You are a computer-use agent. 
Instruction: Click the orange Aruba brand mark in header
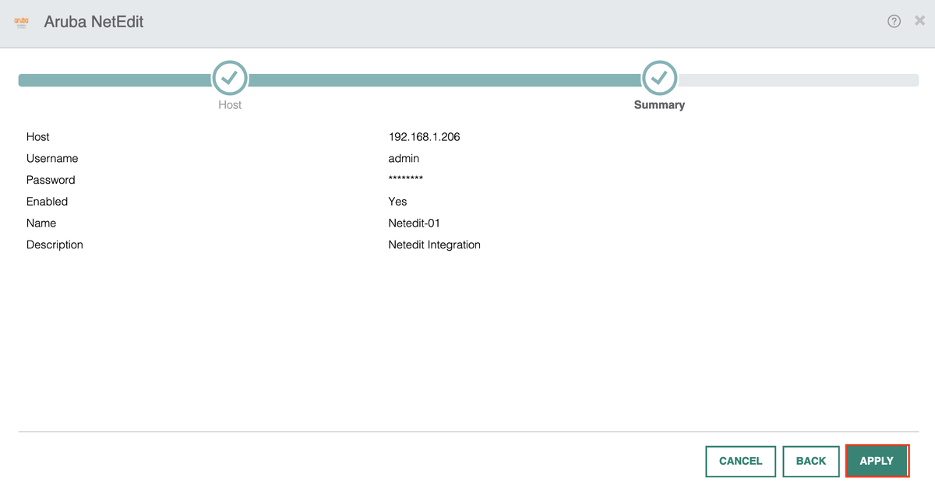click(21, 22)
